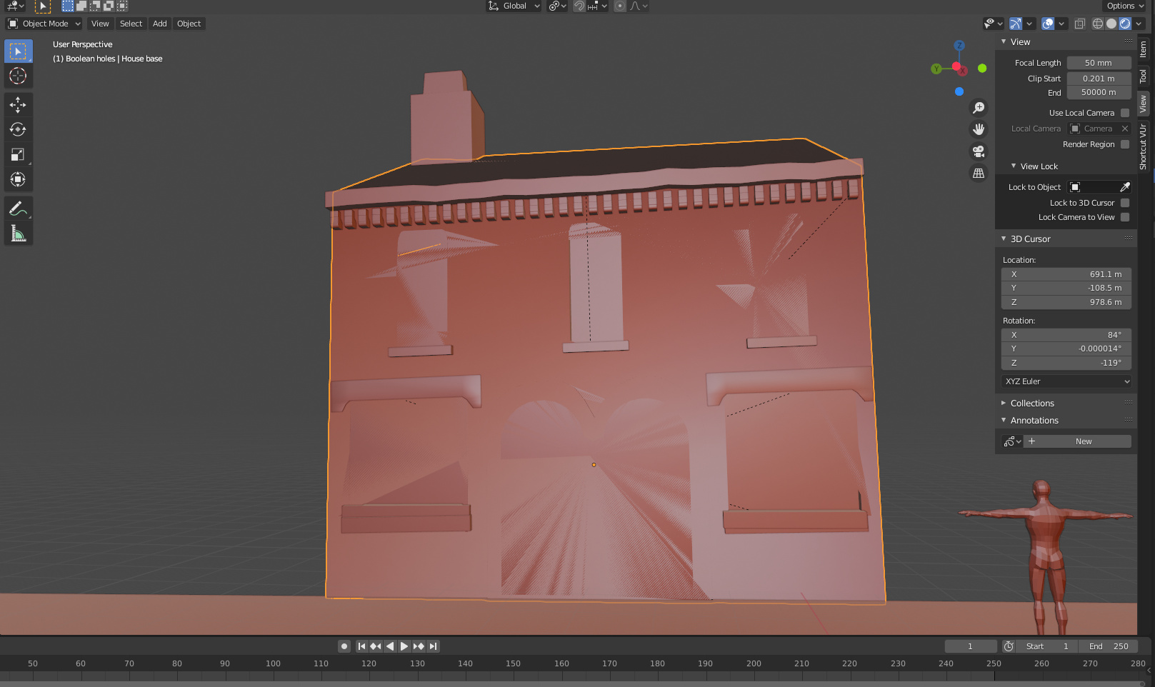
Task: Enable Use Local Camera checkbox
Action: tap(1125, 113)
